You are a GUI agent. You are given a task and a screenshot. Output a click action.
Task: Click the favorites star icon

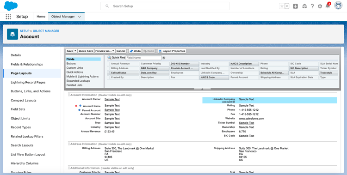tap(282, 6)
